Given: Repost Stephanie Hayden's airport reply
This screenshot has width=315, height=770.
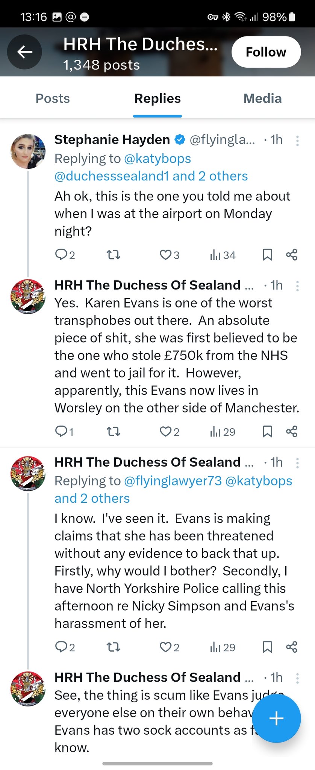Looking at the screenshot, I should [x=113, y=255].
